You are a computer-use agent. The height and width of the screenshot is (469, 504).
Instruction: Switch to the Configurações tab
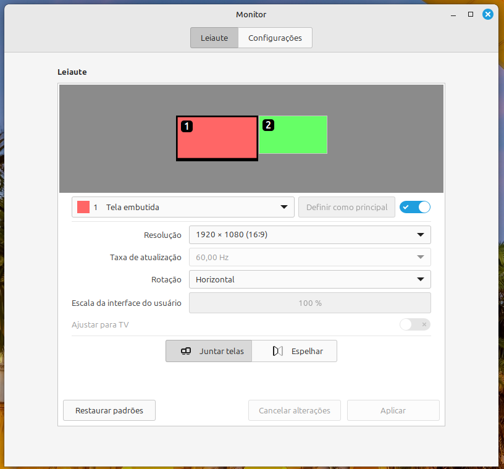[x=275, y=38]
